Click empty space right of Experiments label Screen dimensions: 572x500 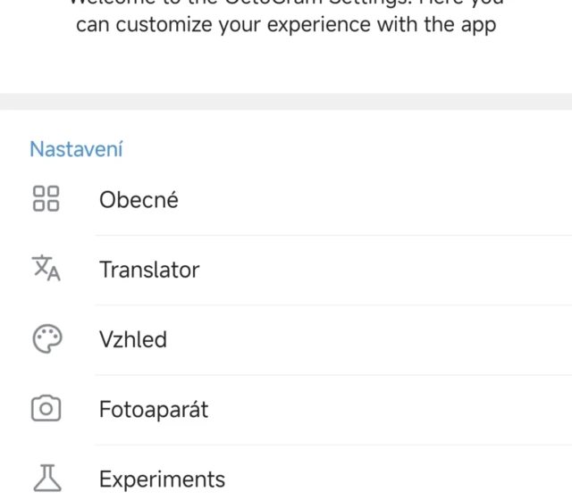coord(402,479)
